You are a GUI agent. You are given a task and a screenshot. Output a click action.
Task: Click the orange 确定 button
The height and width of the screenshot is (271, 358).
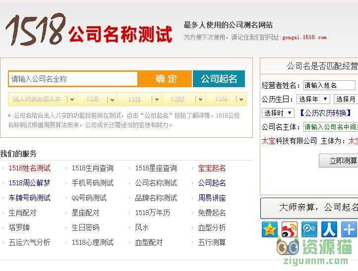click(166, 79)
